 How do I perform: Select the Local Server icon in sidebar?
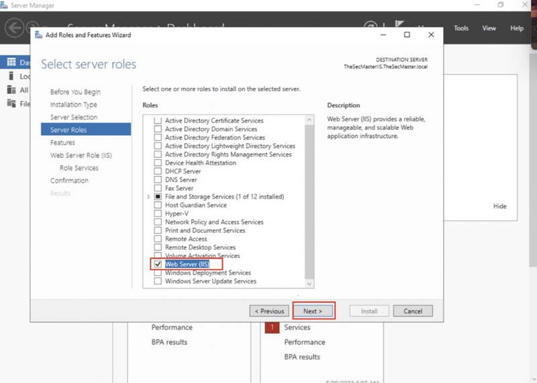(11, 76)
